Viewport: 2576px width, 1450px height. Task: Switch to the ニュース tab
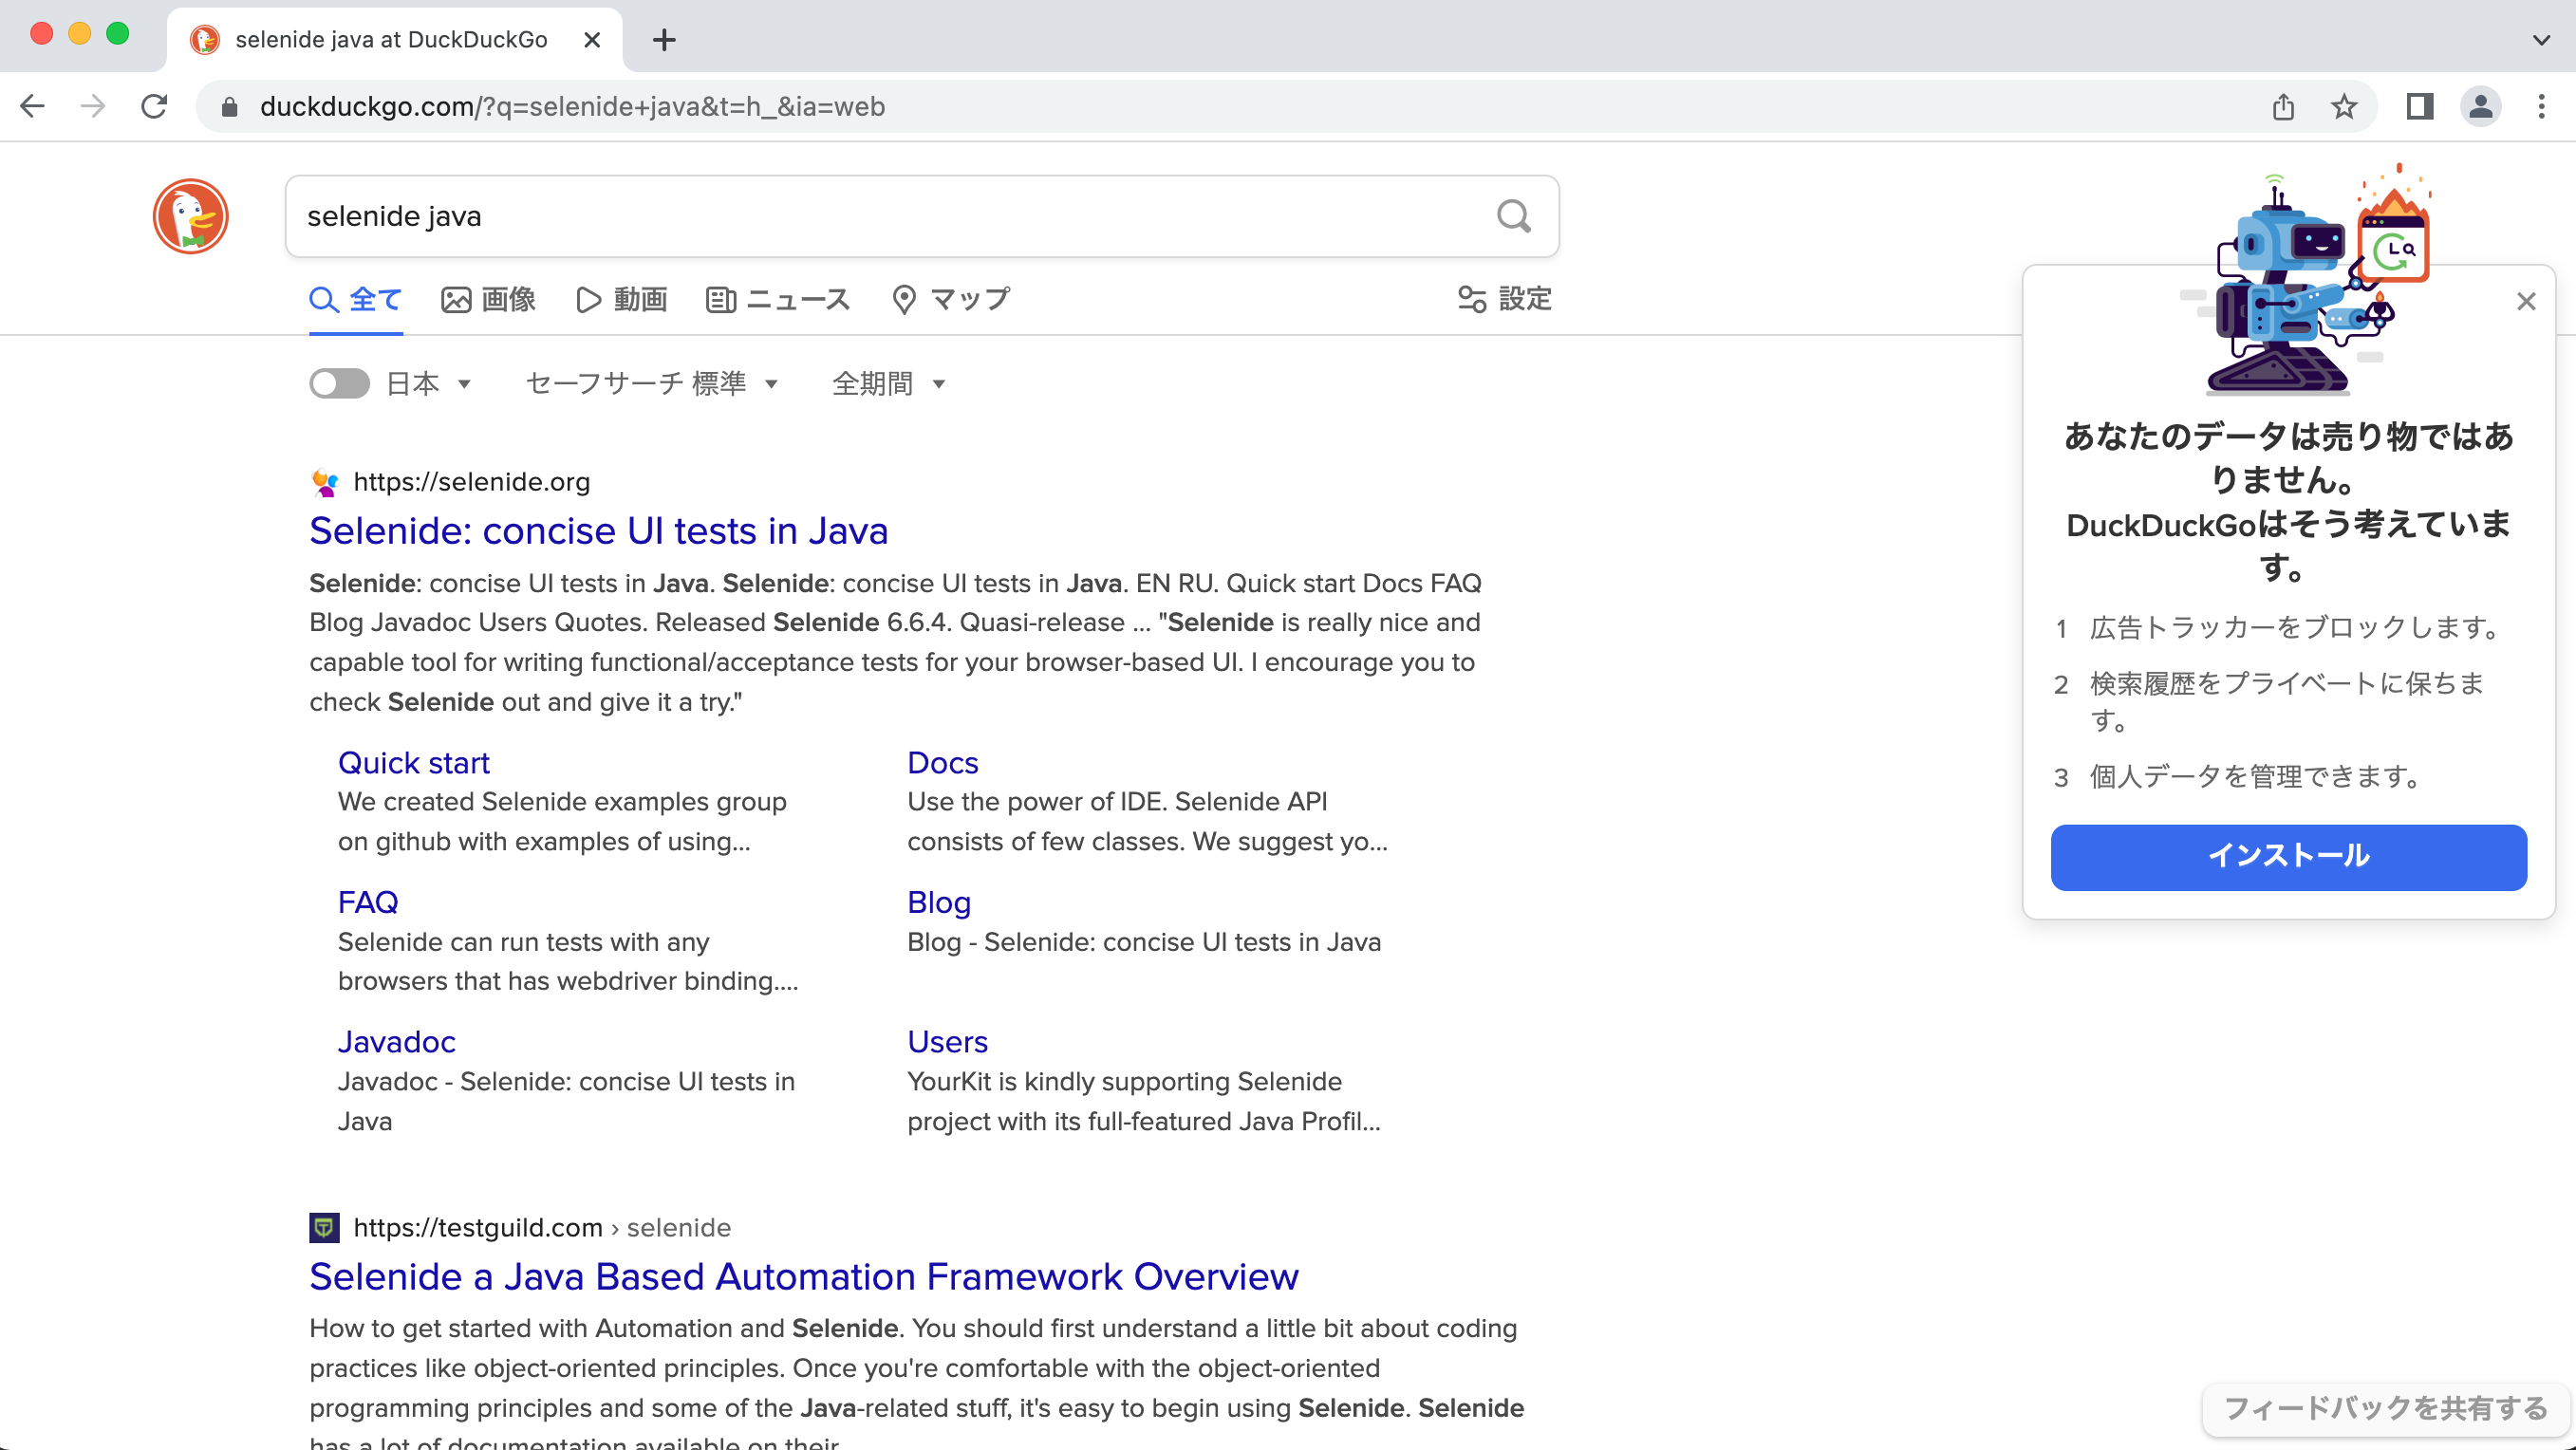778,300
